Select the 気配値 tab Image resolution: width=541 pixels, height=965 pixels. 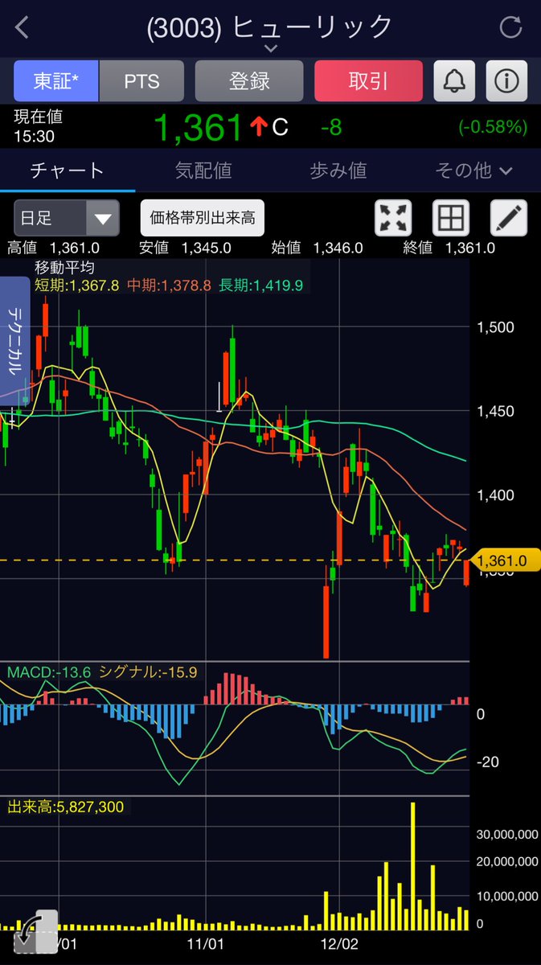pyautogui.click(x=203, y=170)
